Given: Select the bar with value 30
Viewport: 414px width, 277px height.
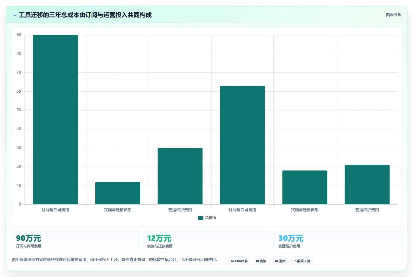Looking at the screenshot, I should click(x=180, y=176).
